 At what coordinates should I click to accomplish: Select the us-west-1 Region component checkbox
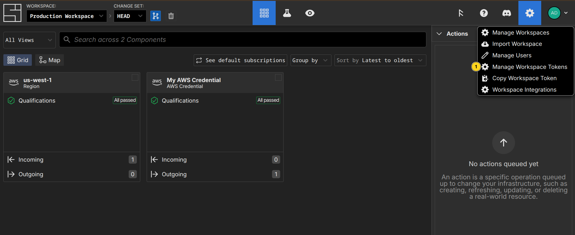(x=135, y=78)
